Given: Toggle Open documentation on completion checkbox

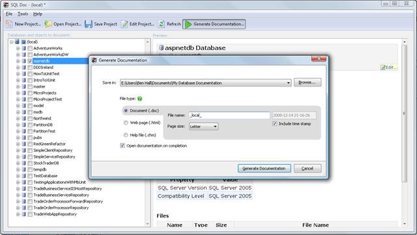Looking at the screenshot, I should pyautogui.click(x=122, y=145).
